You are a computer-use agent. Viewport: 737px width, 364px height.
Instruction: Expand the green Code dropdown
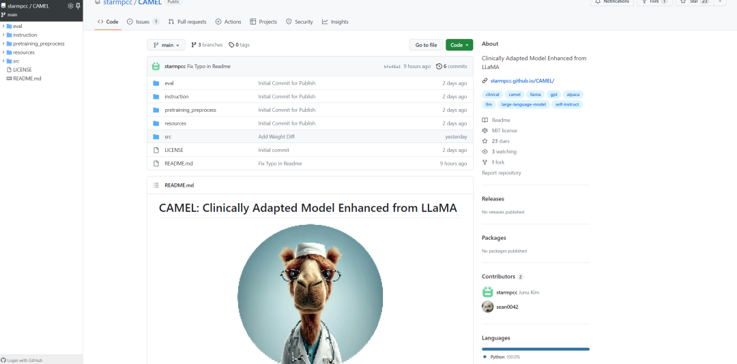(x=459, y=45)
